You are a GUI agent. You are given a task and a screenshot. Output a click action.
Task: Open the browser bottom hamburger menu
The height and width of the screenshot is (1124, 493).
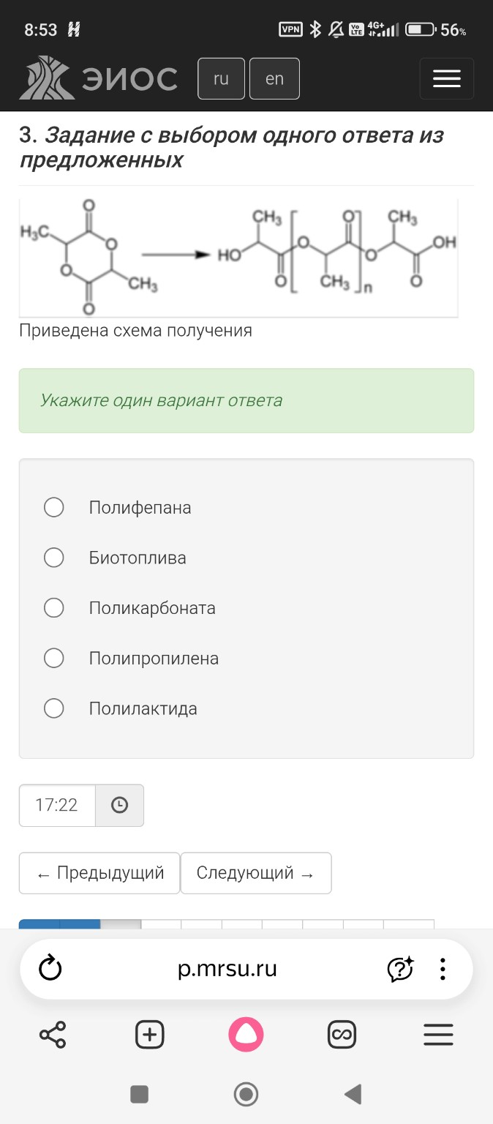point(437,1034)
